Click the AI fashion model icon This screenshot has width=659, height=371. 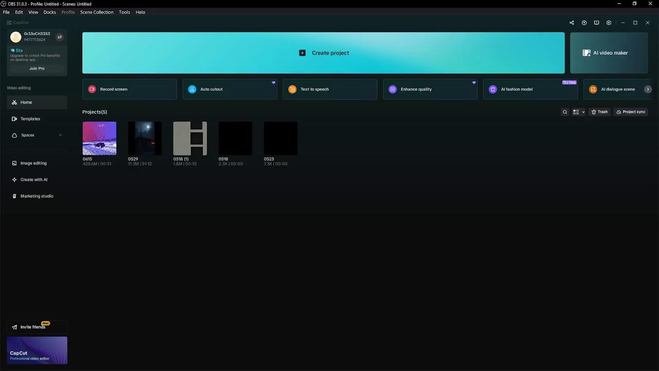493,89
